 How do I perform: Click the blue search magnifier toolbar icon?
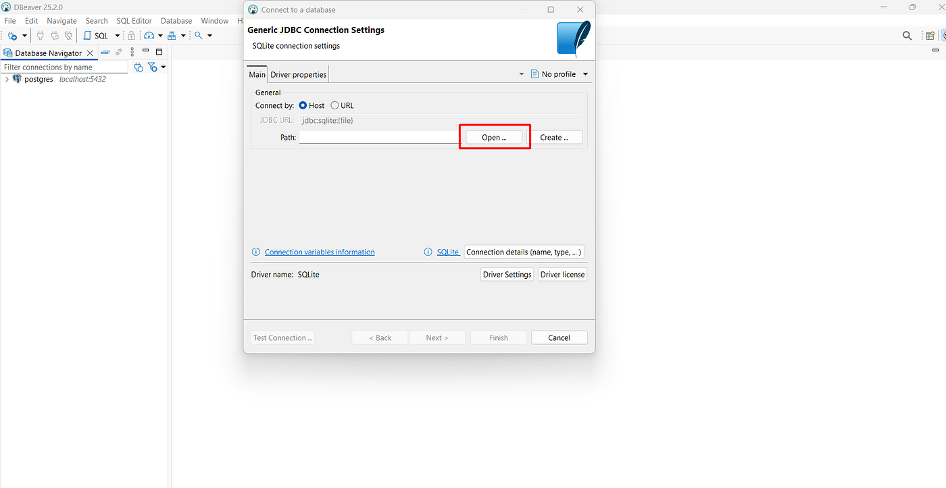click(x=199, y=36)
